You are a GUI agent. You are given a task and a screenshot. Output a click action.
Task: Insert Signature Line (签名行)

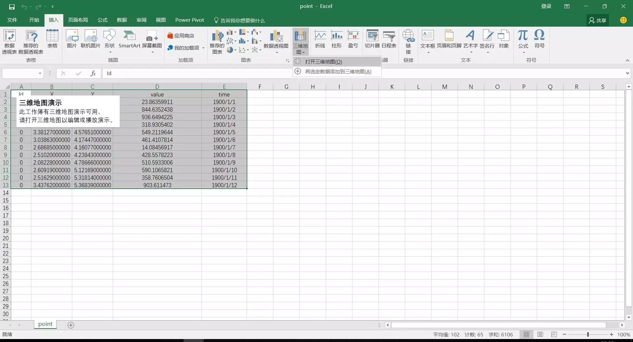(487, 41)
